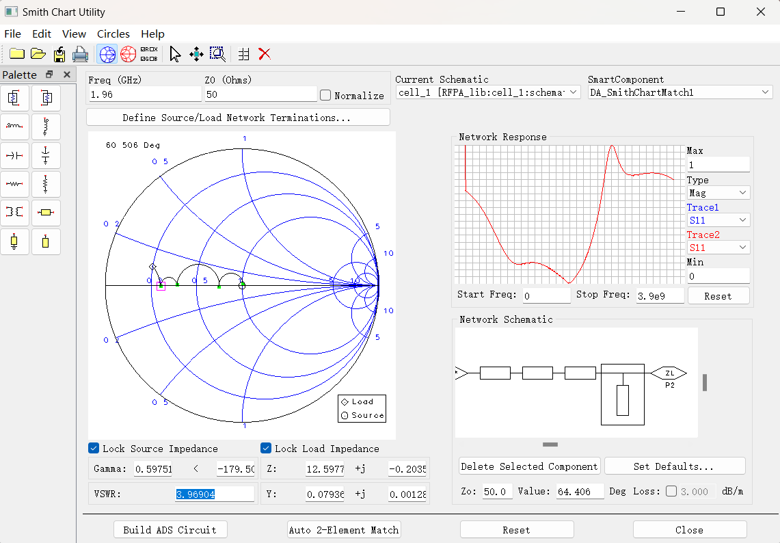Add a series inductor from the palette
Screen dimensions: 780x543
[15, 127]
